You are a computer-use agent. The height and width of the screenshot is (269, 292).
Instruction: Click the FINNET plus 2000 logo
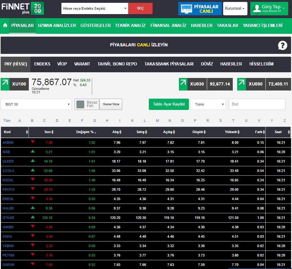[23, 8]
